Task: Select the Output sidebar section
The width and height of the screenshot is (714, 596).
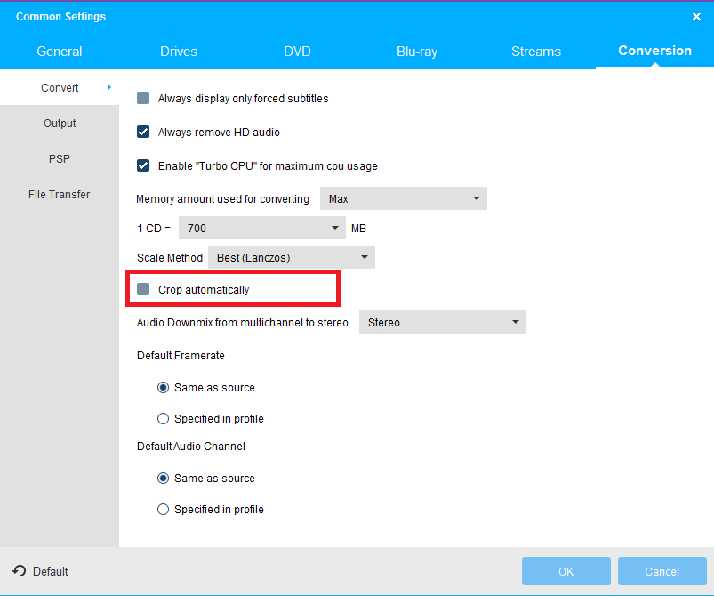Action: click(60, 124)
